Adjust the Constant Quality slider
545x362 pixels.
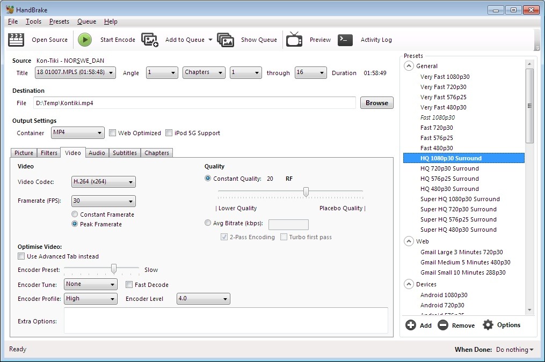coord(306,191)
